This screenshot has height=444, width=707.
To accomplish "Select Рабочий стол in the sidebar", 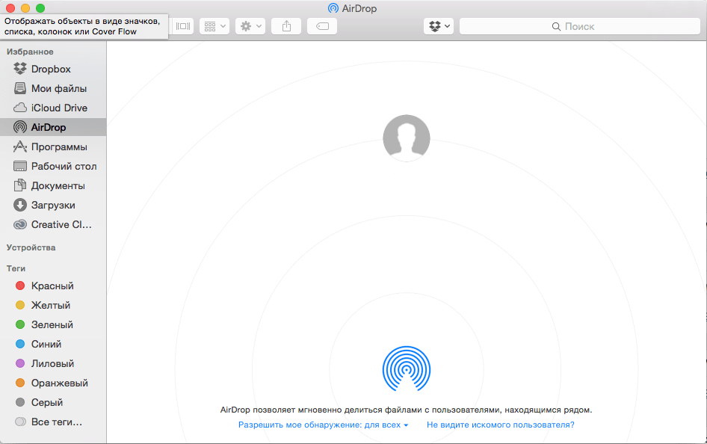I will point(64,166).
